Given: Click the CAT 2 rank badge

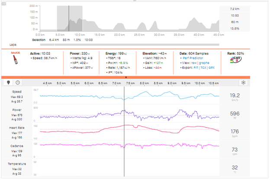Looking at the screenshot, I should pos(235,61).
